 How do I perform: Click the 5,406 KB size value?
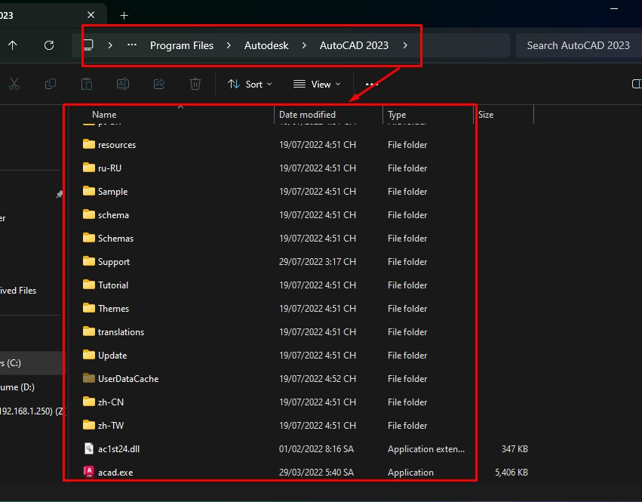511,472
